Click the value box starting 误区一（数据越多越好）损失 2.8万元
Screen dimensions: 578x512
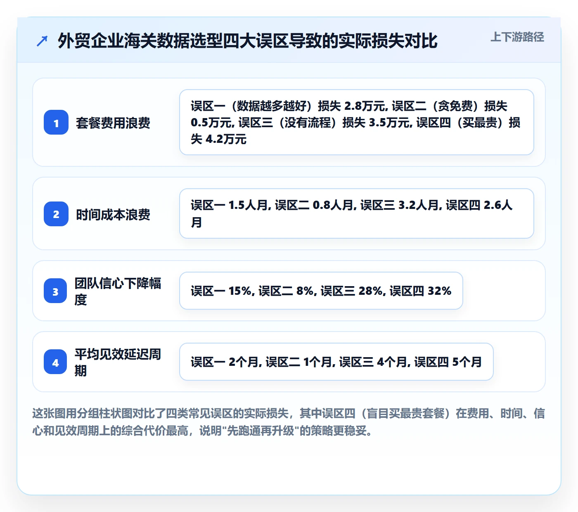point(357,122)
